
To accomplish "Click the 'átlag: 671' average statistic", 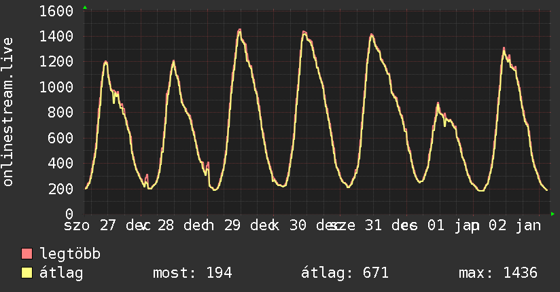I will pos(345,273).
